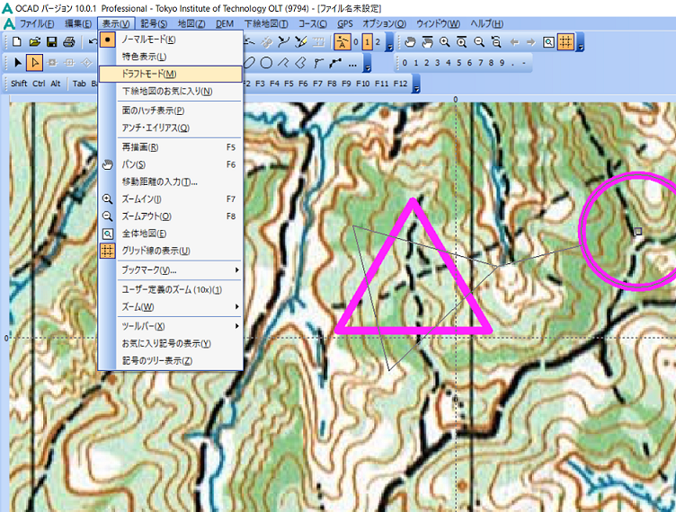The width and height of the screenshot is (676, 512).
Task: Expand the ツールバー(X) submenu arrow
Action: (236, 326)
